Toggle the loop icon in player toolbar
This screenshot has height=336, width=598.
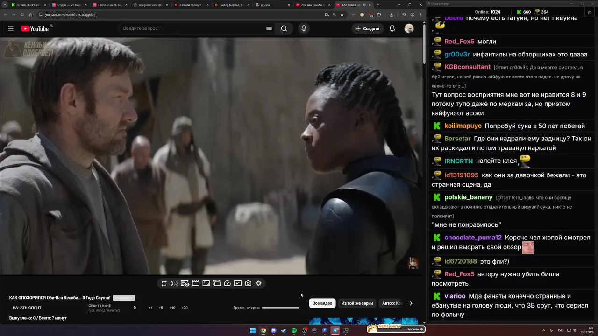coord(164,283)
